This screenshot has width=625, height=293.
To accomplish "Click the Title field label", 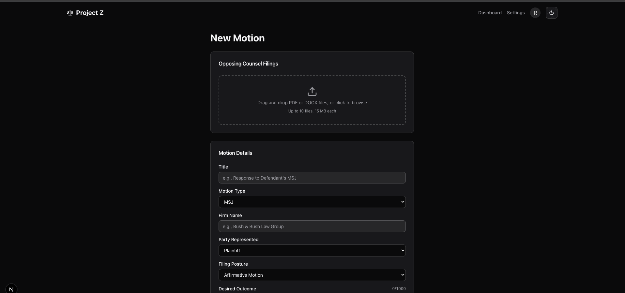I will tap(223, 167).
